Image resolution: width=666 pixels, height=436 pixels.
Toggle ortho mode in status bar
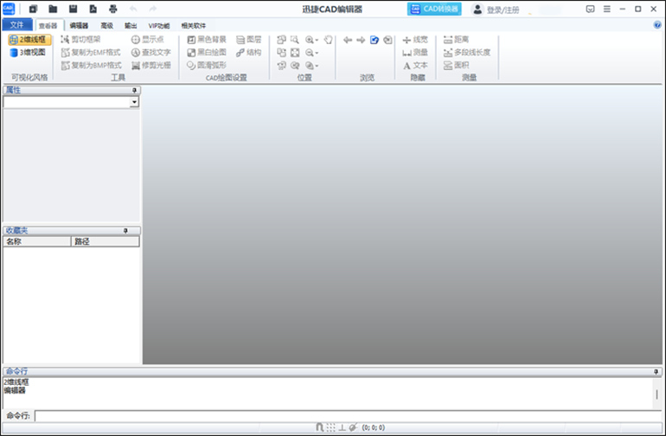(x=342, y=427)
